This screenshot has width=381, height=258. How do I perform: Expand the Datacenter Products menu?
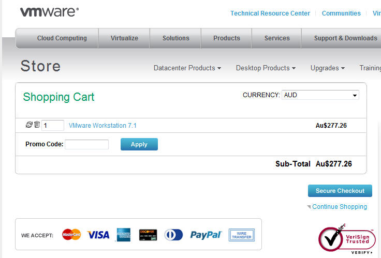pyautogui.click(x=187, y=68)
